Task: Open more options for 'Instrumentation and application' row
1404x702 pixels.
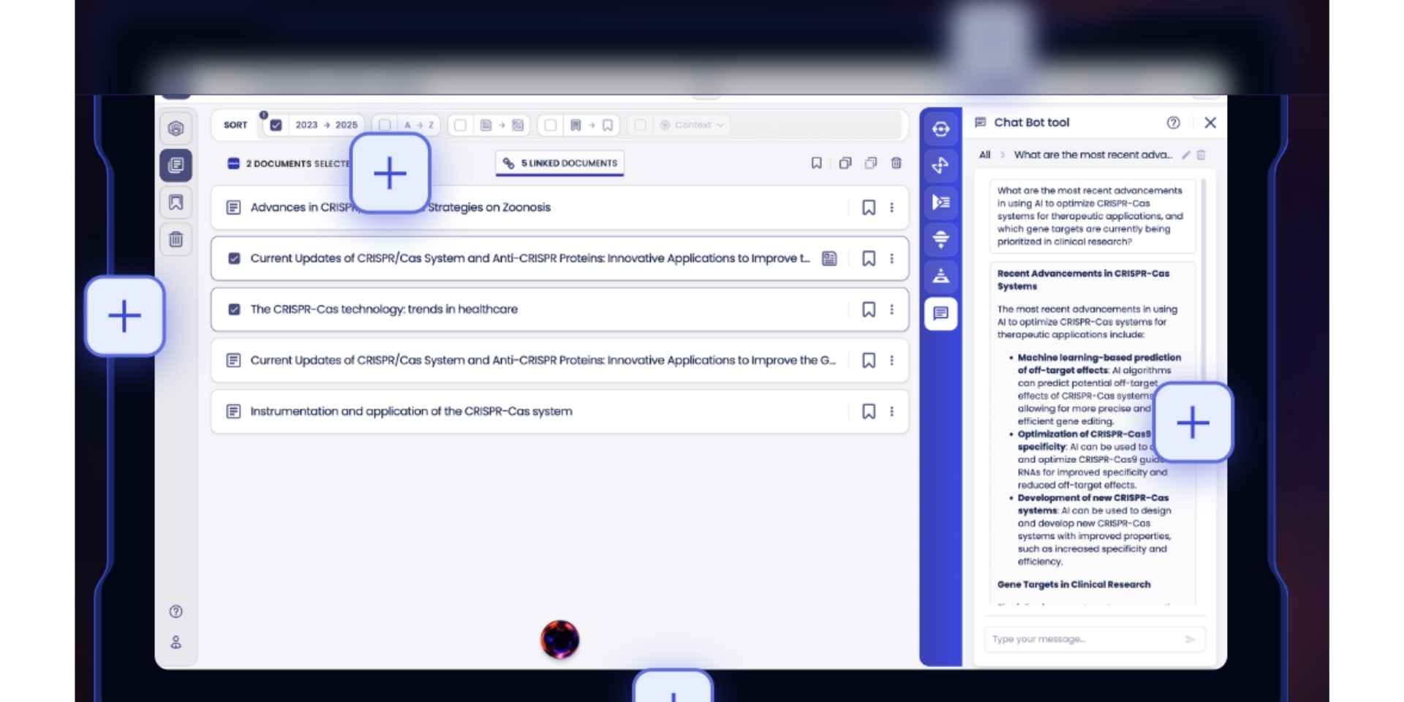Action: [x=891, y=412]
